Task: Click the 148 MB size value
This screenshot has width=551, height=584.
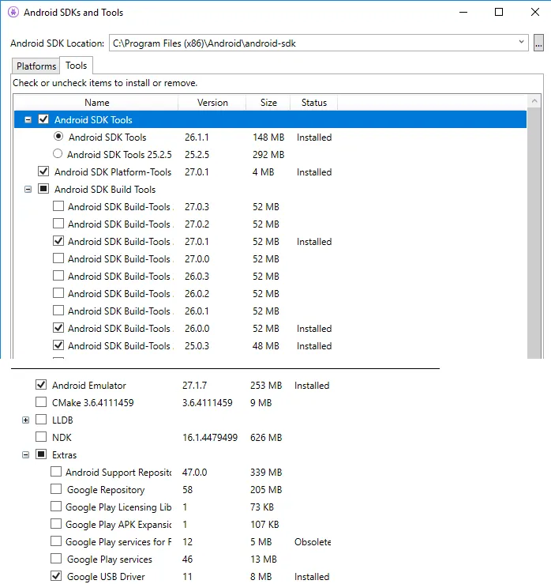Action: [x=268, y=137]
